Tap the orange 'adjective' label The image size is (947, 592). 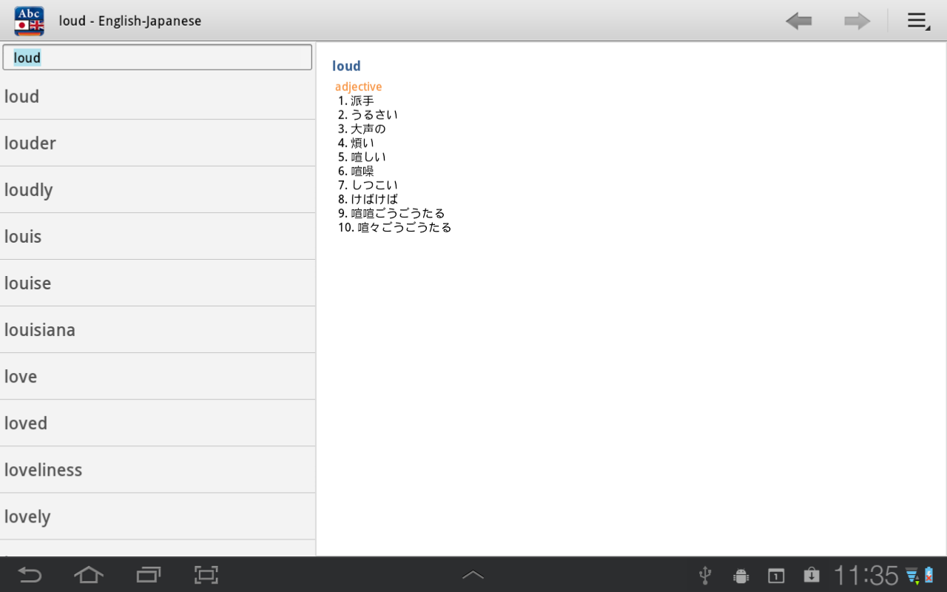point(358,87)
